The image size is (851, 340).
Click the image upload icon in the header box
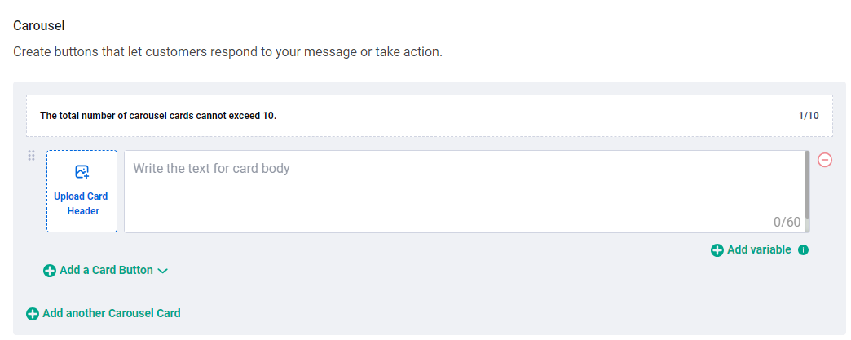82,172
